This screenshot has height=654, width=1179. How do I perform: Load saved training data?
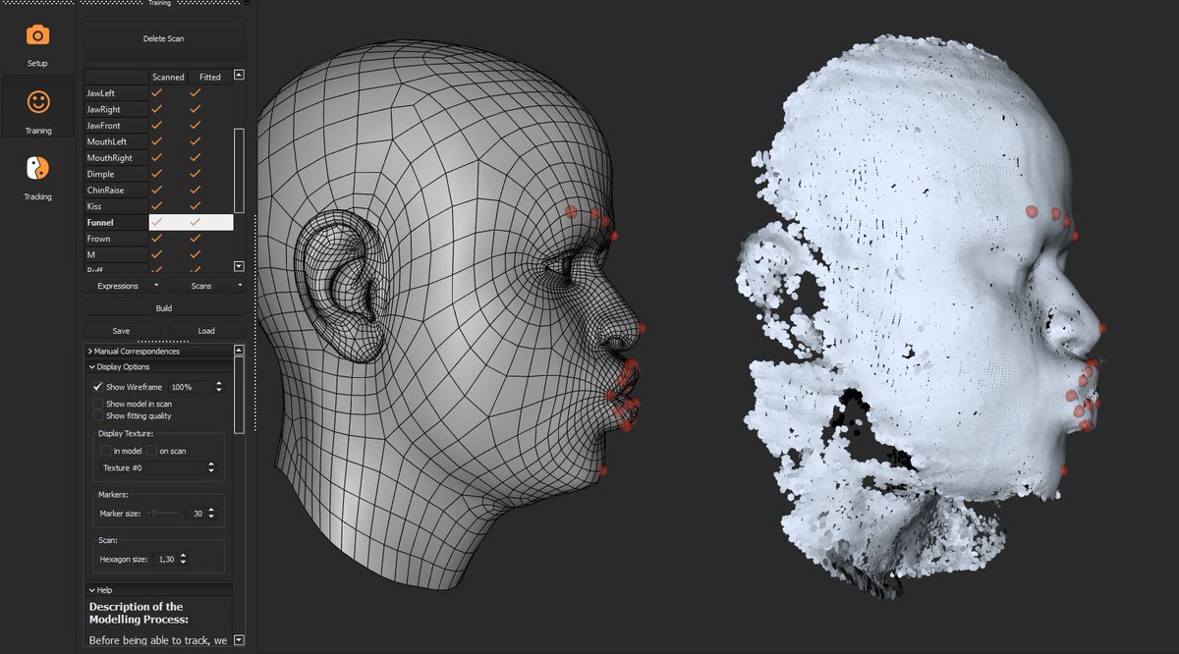click(x=206, y=331)
